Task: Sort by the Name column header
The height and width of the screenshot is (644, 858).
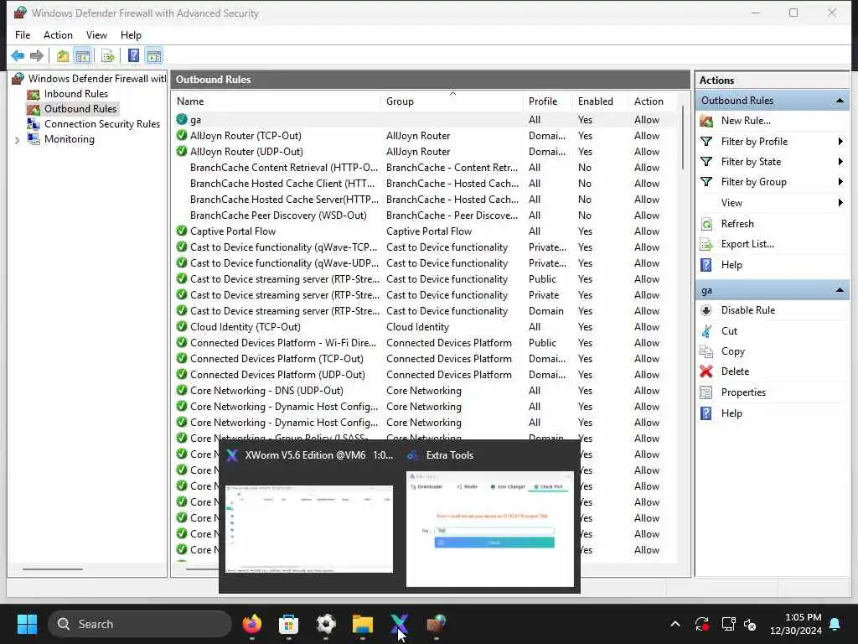Action: [277, 101]
